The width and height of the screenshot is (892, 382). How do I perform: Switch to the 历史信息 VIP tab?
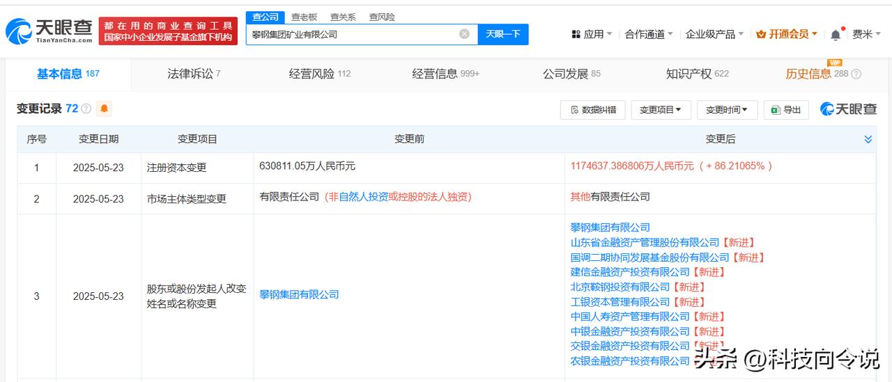[x=817, y=74]
